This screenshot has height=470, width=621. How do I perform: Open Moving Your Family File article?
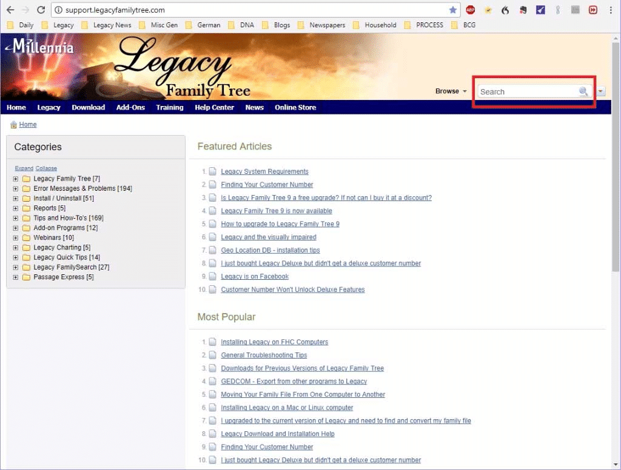click(x=303, y=394)
